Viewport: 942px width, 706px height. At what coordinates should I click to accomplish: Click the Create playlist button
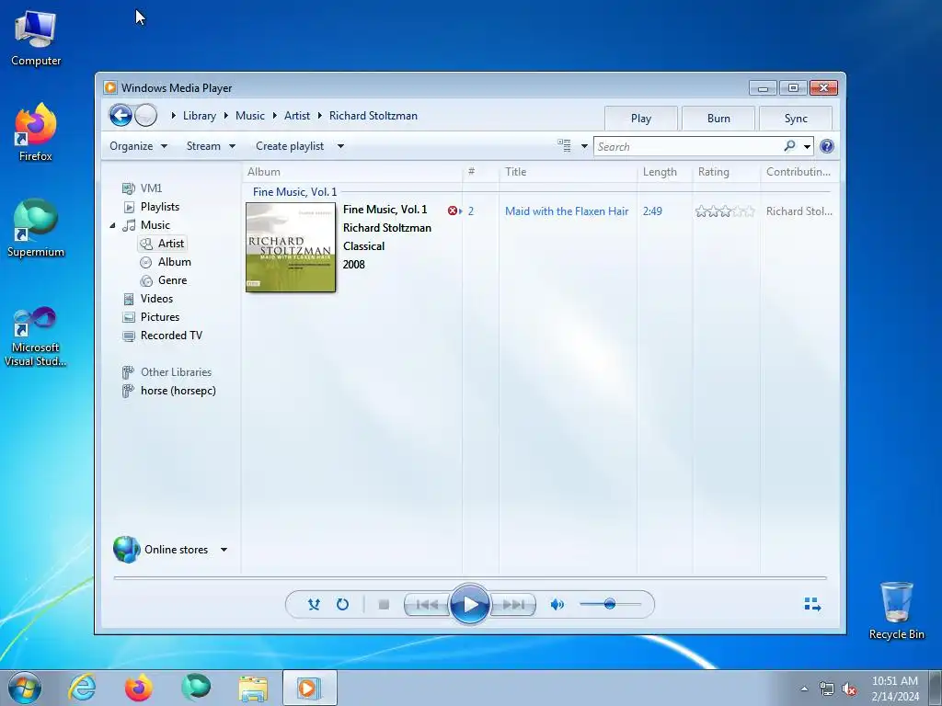(x=290, y=146)
